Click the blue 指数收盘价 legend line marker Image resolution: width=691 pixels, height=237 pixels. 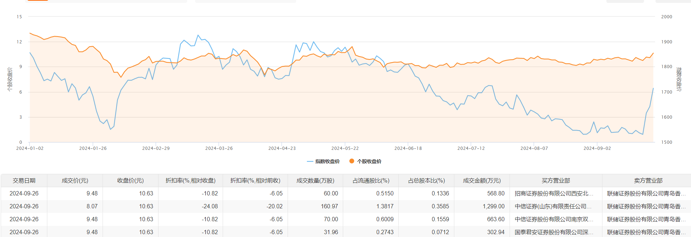pos(310,161)
